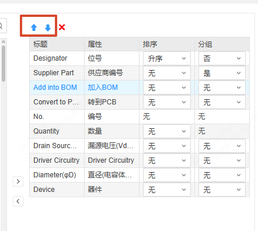Select the Add into BOM title cell
The height and width of the screenshot is (231, 258).
coord(57,87)
